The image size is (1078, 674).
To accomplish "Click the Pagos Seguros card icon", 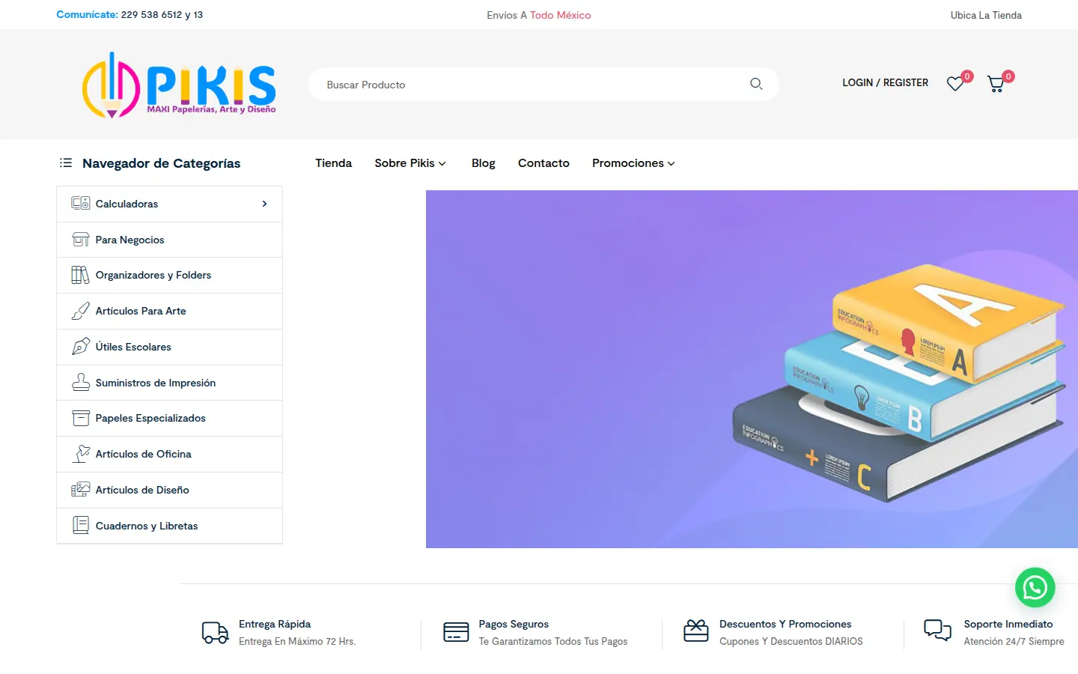I will coord(456,632).
